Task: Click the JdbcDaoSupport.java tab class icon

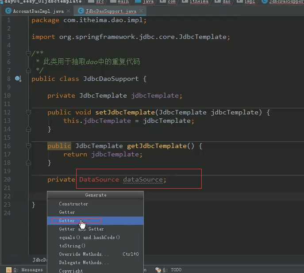Action: (81, 10)
